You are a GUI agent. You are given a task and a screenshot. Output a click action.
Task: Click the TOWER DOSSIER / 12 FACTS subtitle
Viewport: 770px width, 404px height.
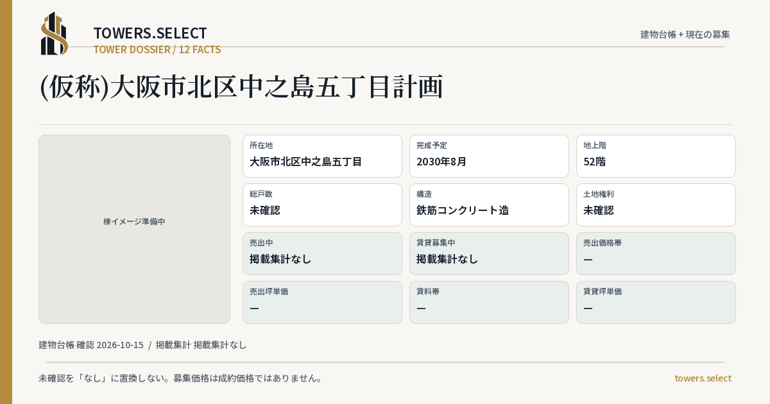click(x=157, y=49)
